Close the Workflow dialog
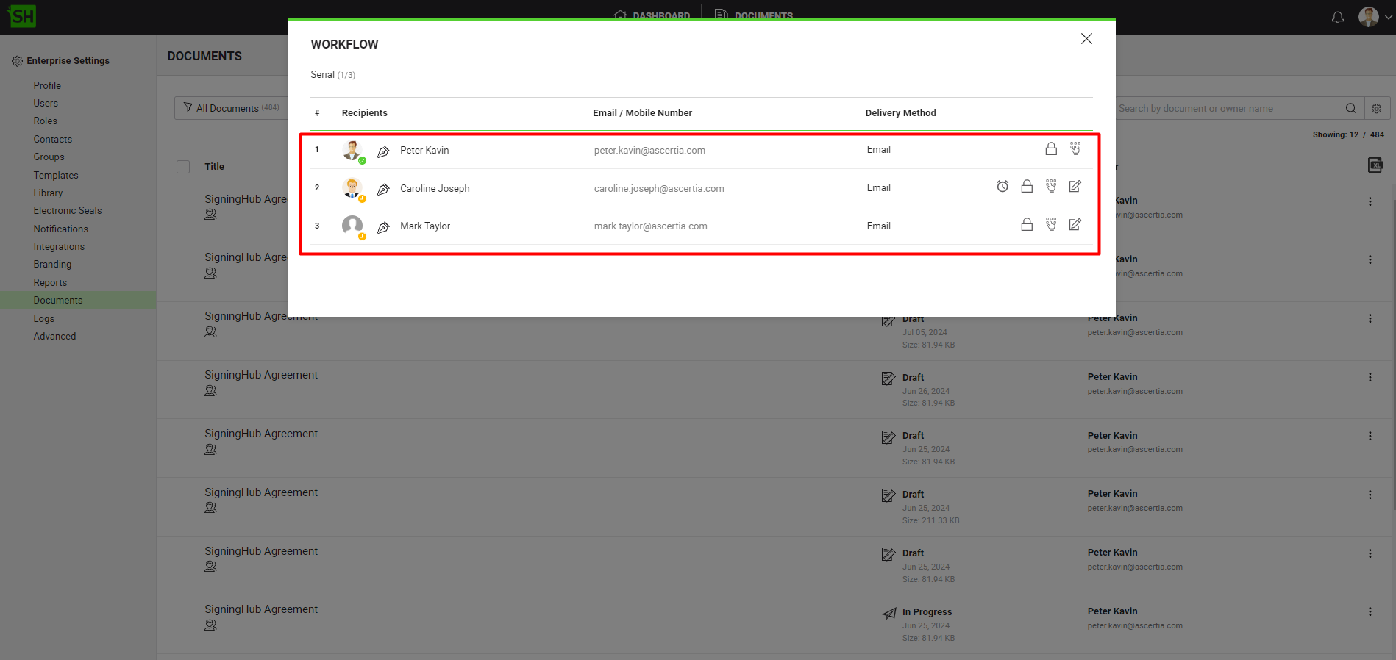The image size is (1396, 660). (x=1086, y=39)
